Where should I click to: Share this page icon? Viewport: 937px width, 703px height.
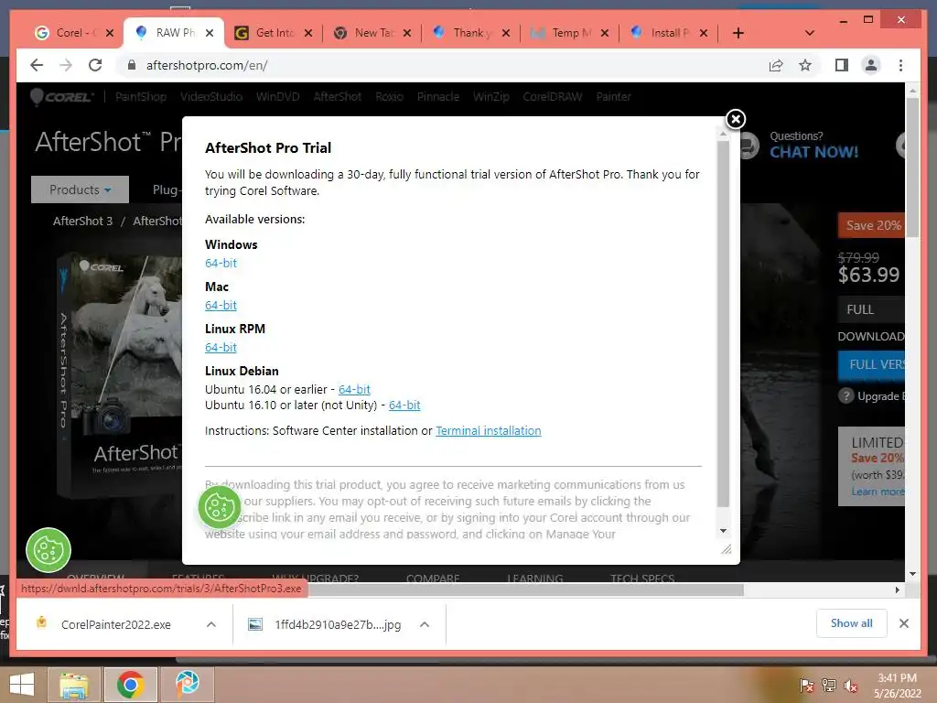click(776, 65)
